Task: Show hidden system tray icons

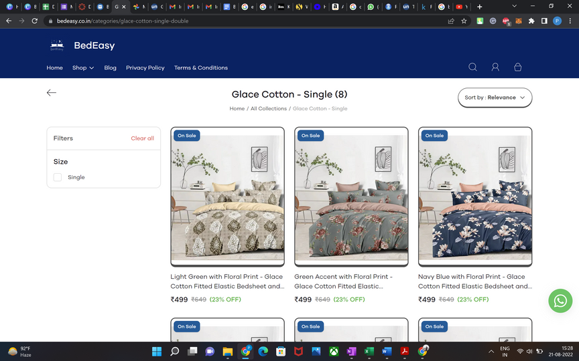Action: [x=491, y=352]
